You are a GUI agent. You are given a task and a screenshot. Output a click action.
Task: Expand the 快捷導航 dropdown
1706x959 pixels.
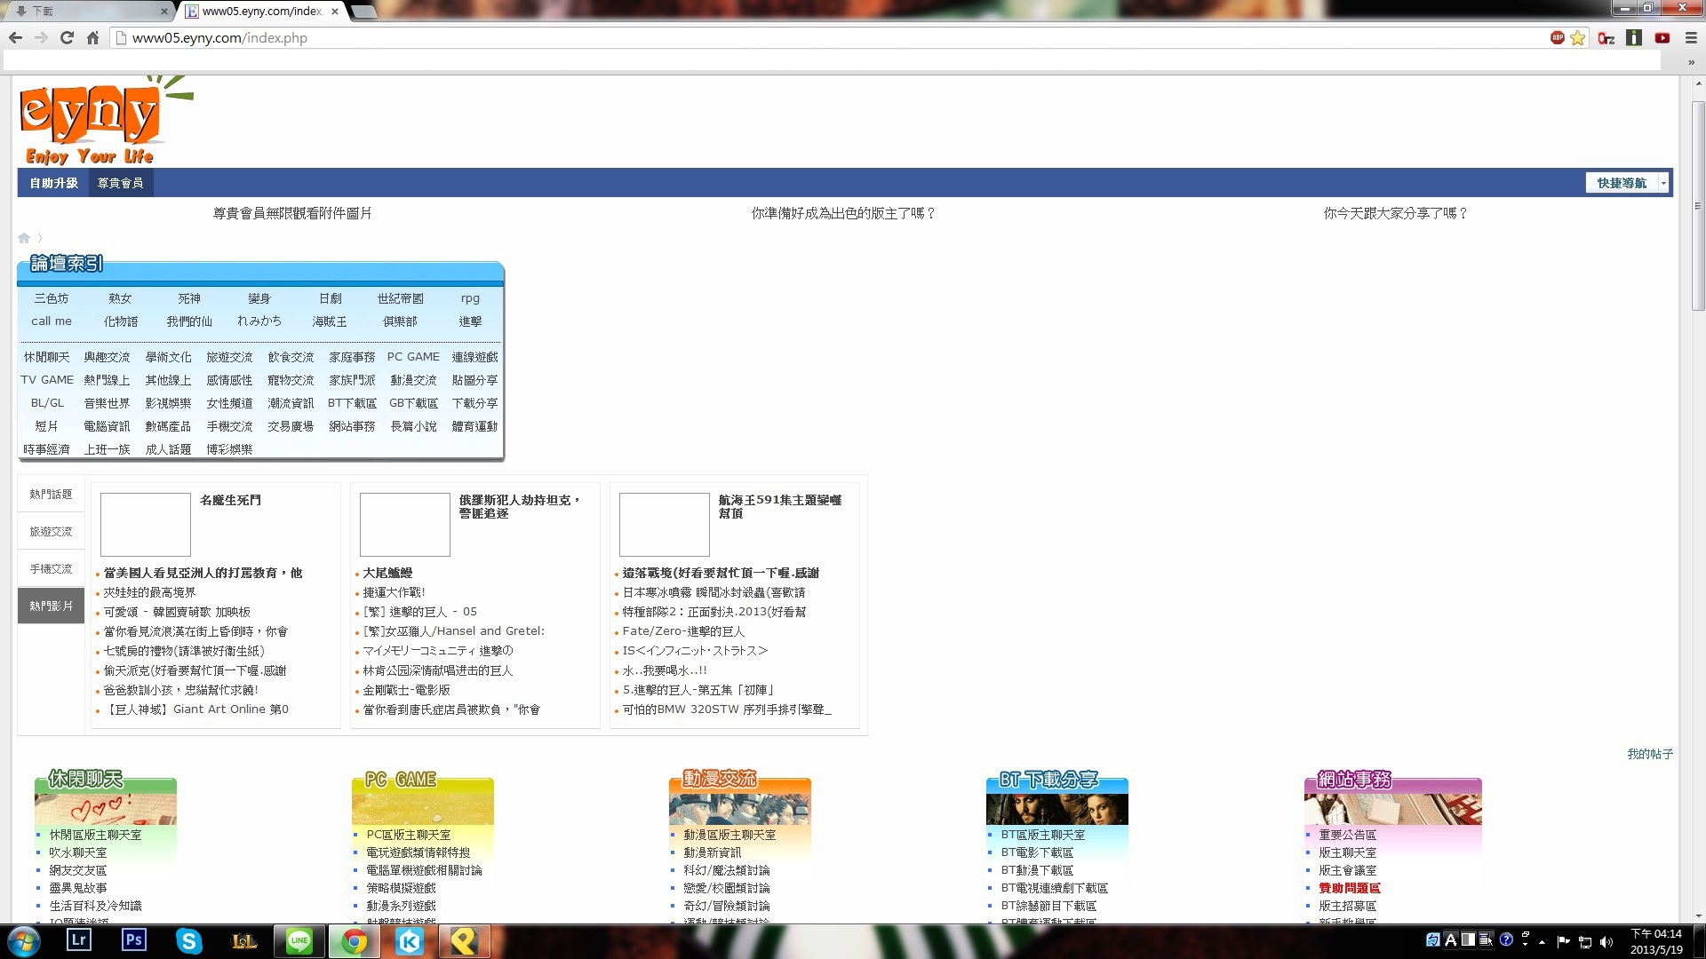tap(1663, 183)
